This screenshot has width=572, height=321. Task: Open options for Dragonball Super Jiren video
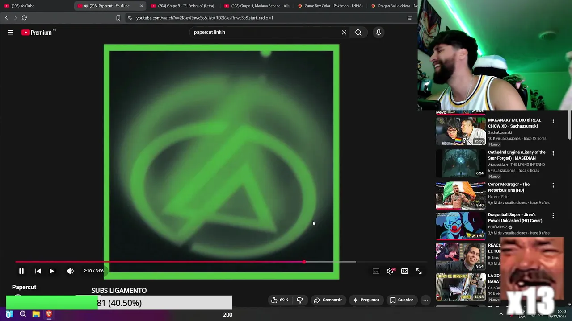tap(553, 215)
